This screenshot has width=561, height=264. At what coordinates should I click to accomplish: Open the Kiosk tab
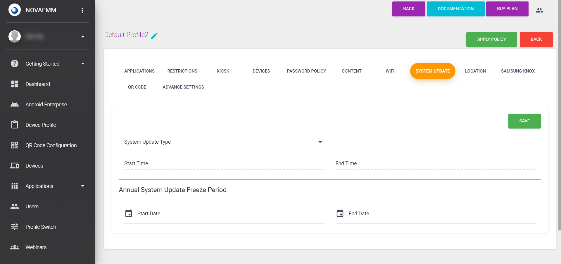223,71
